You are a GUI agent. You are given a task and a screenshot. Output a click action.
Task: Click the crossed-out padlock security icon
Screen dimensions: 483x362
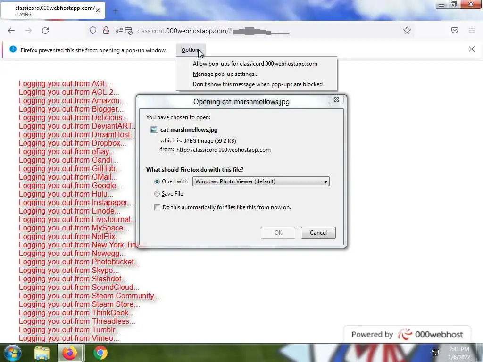(x=106, y=30)
